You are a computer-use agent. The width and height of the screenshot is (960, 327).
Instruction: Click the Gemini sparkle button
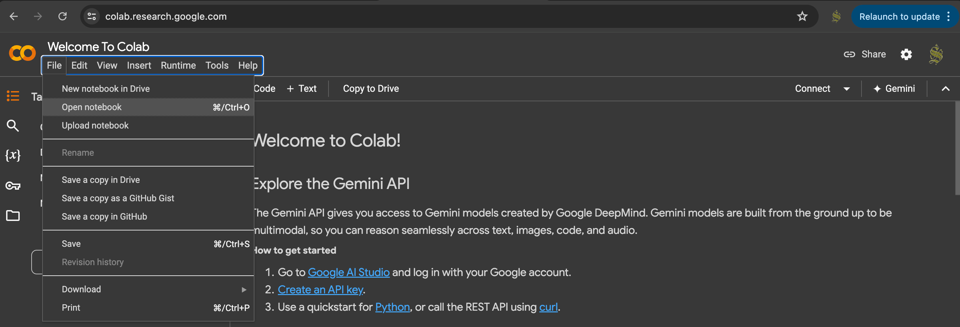pos(894,89)
